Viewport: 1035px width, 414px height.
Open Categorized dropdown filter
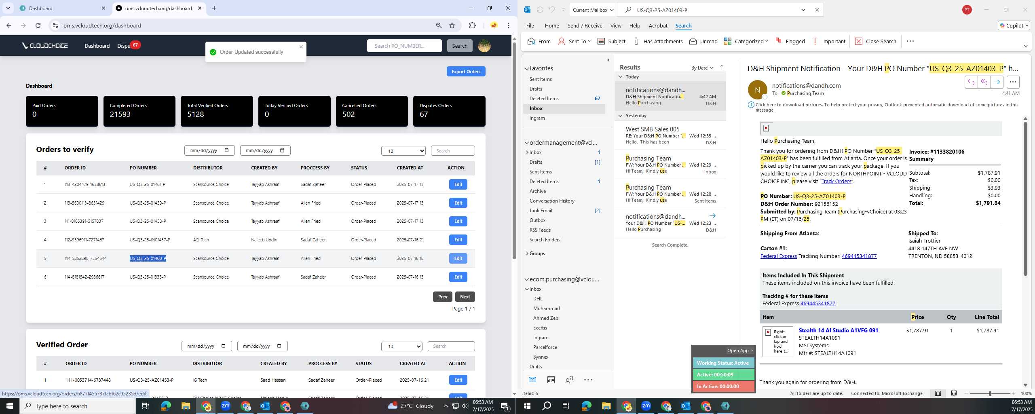coord(746,41)
